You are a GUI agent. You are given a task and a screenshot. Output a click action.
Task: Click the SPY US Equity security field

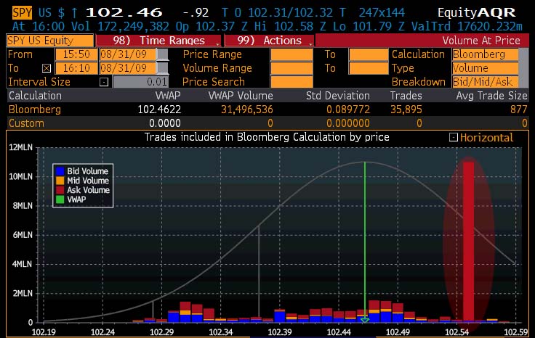[50, 41]
